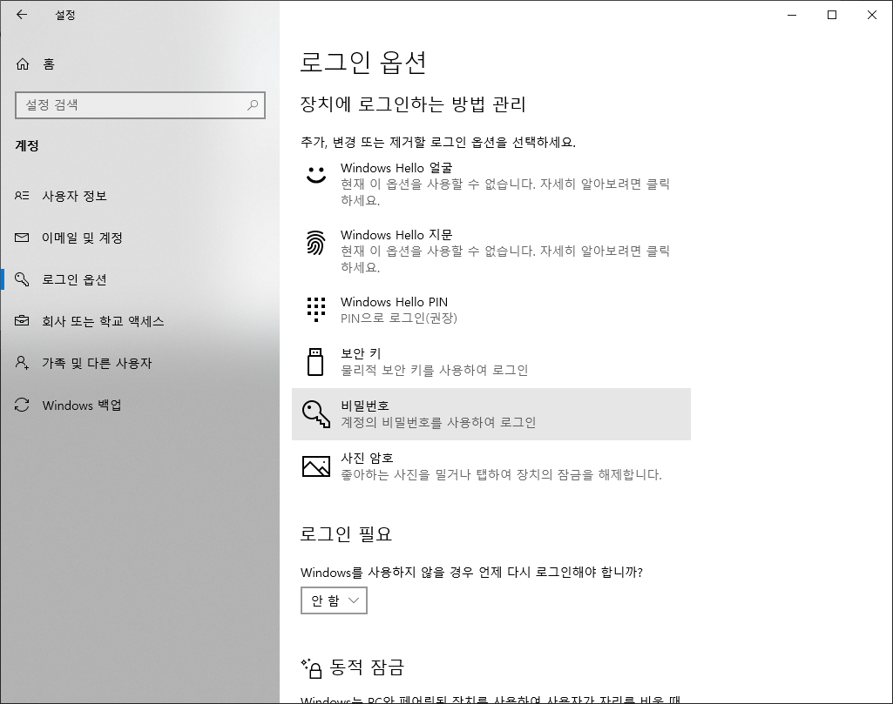This screenshot has height=704, width=893.
Task: Expand the 사진 암호 option
Action: 490,466
